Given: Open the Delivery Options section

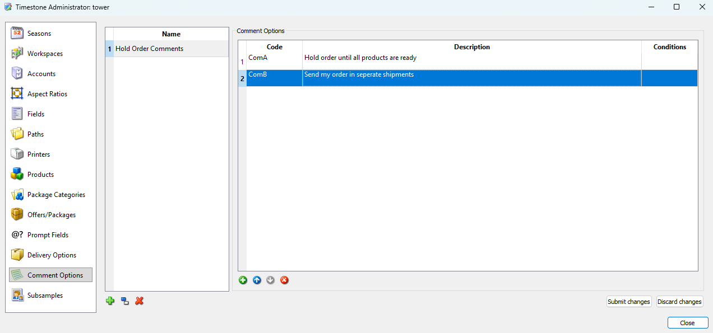Looking at the screenshot, I should (x=52, y=255).
